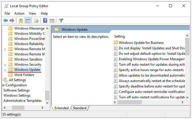Select Software Settings in the tree
Screen dimensions: 192x119
17,90
